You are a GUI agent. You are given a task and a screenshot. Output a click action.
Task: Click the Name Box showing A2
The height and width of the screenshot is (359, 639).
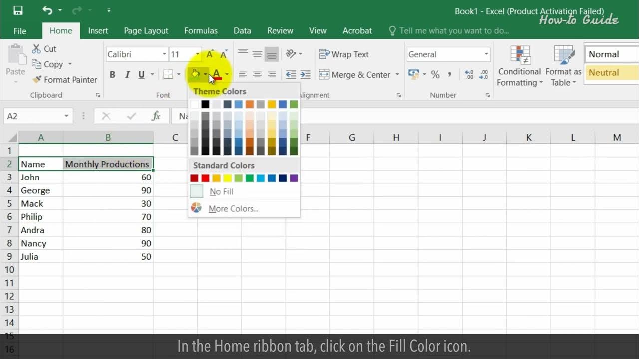pos(37,116)
